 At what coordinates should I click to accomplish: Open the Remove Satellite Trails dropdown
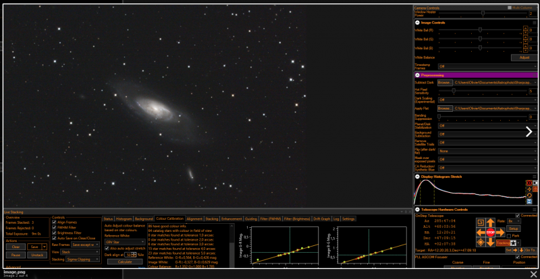[487, 142]
